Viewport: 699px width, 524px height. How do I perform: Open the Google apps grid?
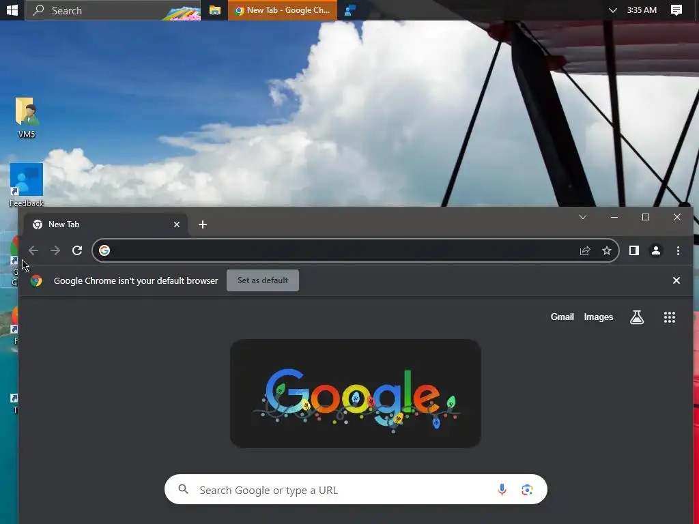tap(670, 317)
